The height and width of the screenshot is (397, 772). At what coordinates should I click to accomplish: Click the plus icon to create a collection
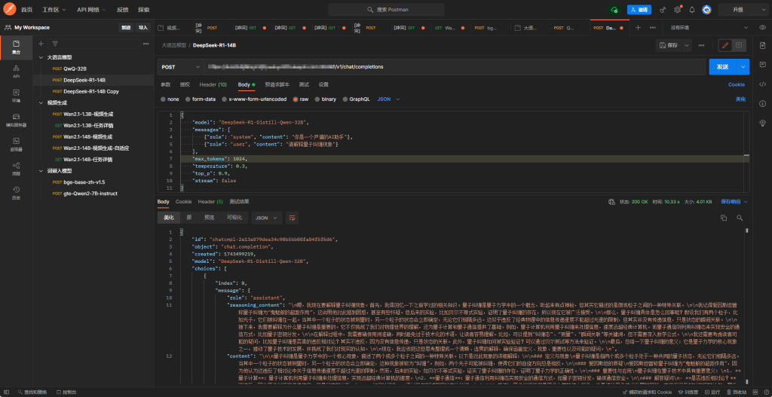pos(41,44)
